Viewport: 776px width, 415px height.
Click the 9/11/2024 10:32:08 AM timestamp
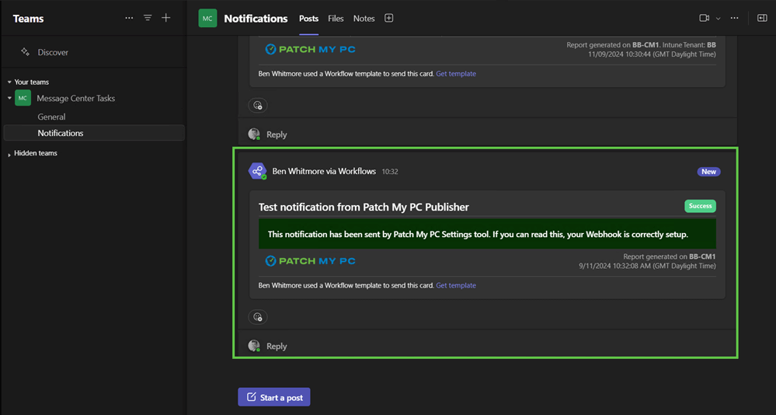(x=647, y=266)
